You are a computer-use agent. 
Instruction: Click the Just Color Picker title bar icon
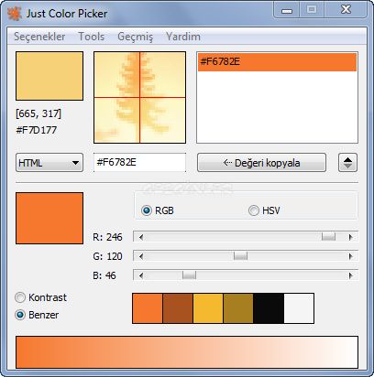click(x=15, y=14)
